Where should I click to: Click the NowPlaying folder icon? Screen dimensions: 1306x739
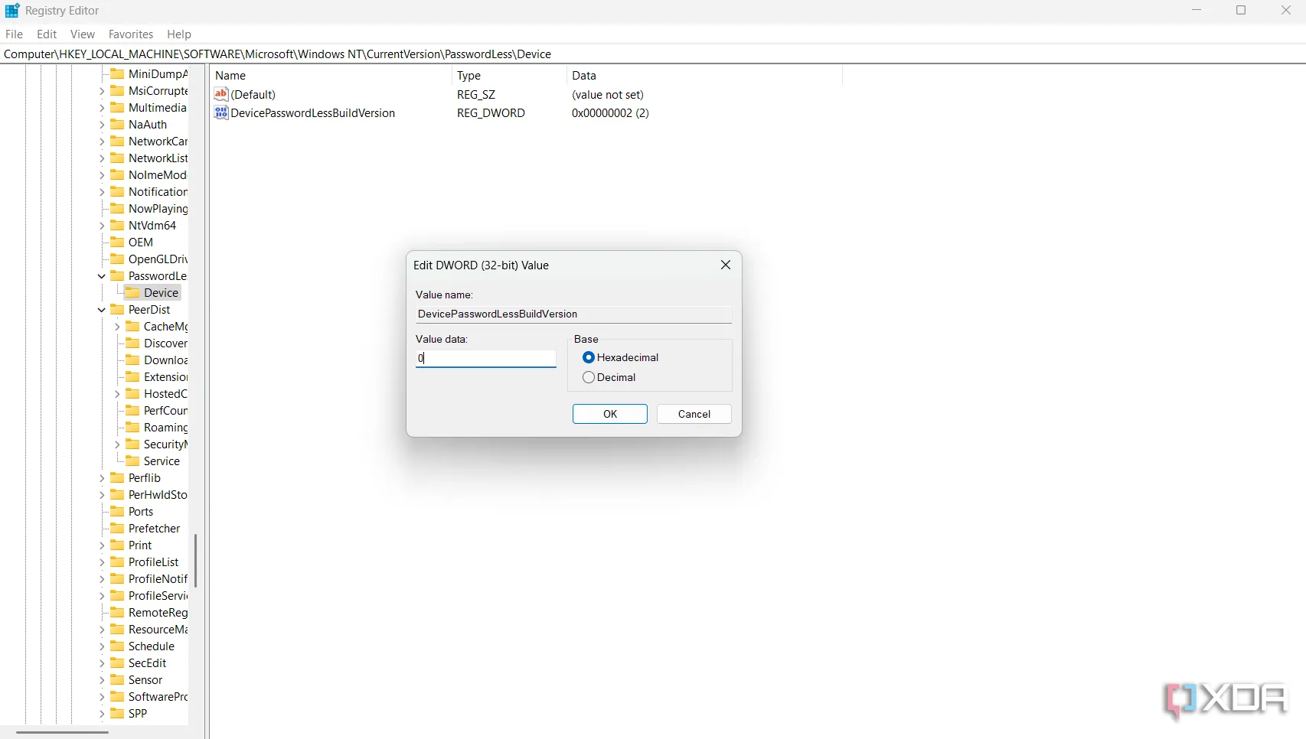coord(117,209)
